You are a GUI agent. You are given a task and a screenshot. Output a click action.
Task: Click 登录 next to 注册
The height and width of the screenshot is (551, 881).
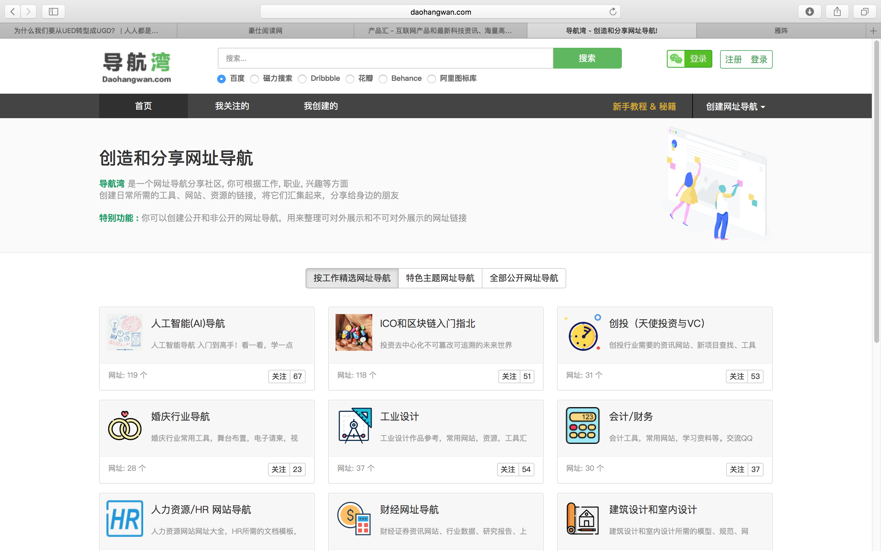(x=759, y=59)
